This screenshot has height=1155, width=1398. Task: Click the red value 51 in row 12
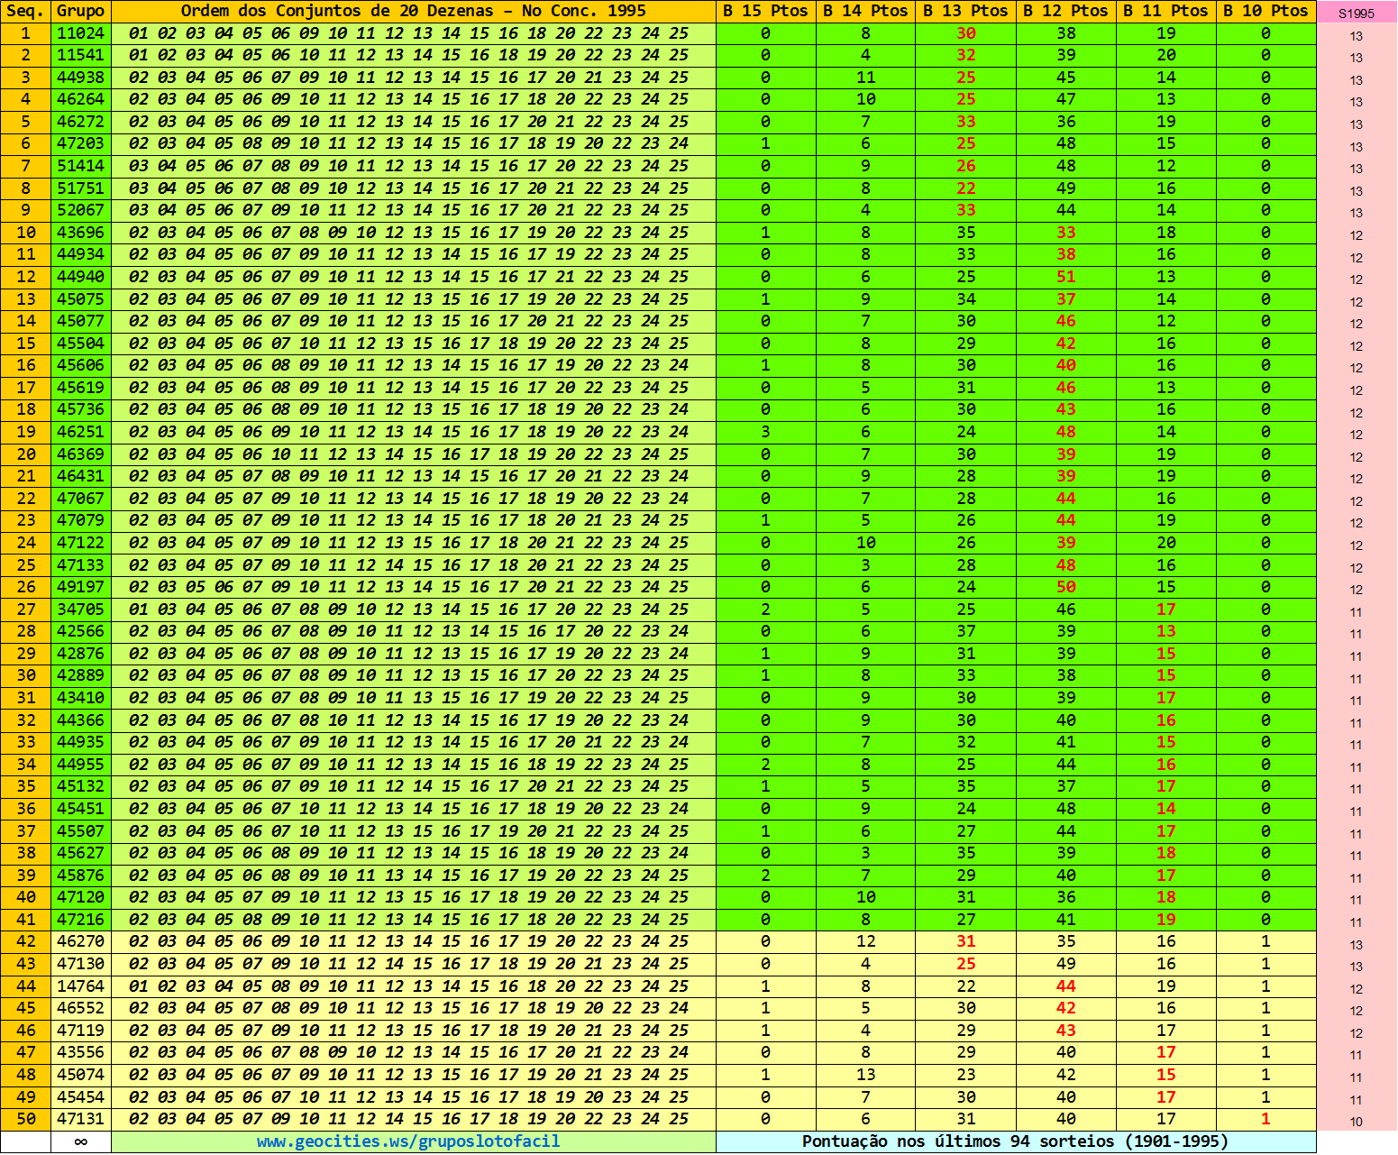[1066, 277]
